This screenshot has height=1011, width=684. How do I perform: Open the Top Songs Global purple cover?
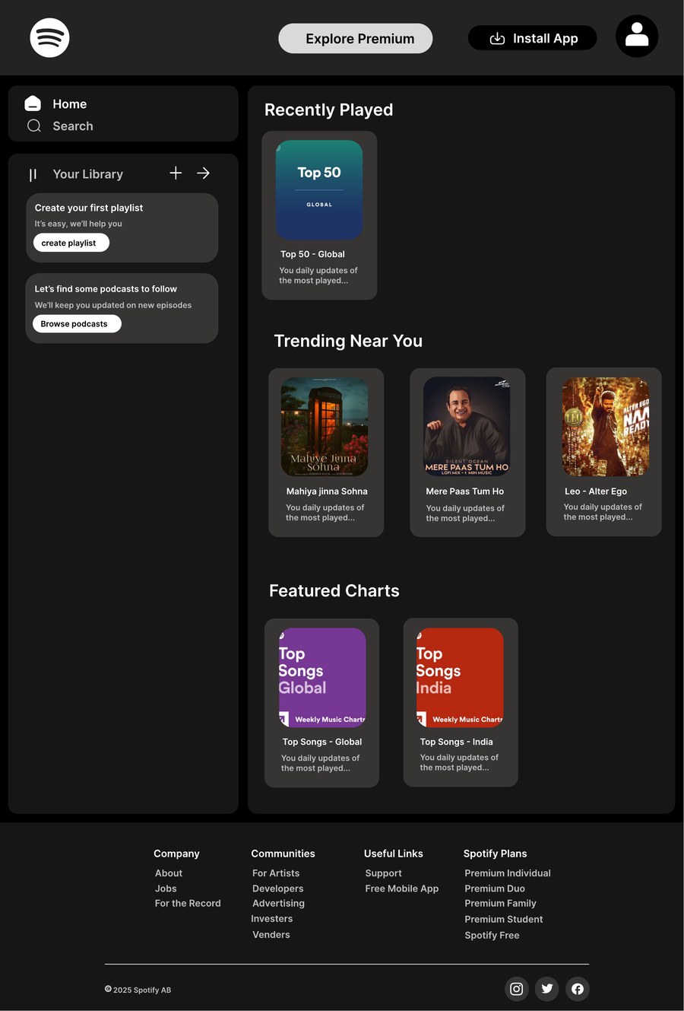tap(322, 678)
